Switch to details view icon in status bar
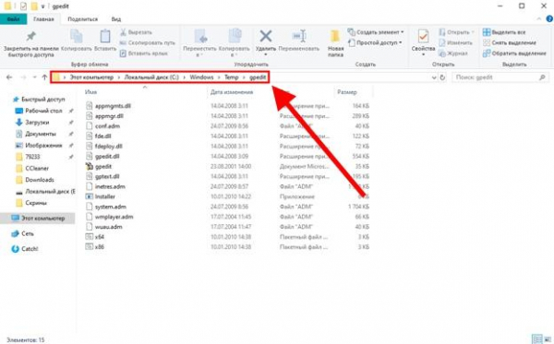The image size is (554, 344). 536,339
